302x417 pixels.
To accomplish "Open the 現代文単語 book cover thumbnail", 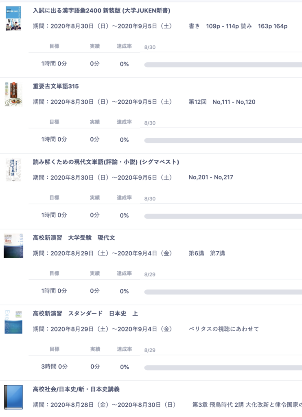I will pyautogui.click(x=13, y=170).
